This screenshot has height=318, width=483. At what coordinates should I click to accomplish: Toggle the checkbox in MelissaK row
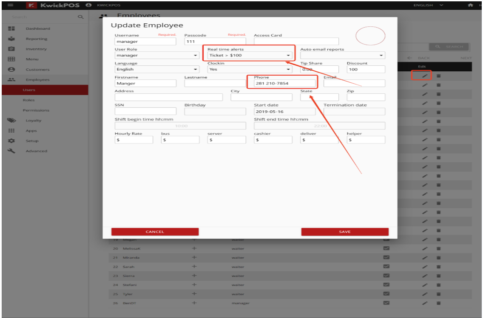pos(386,248)
